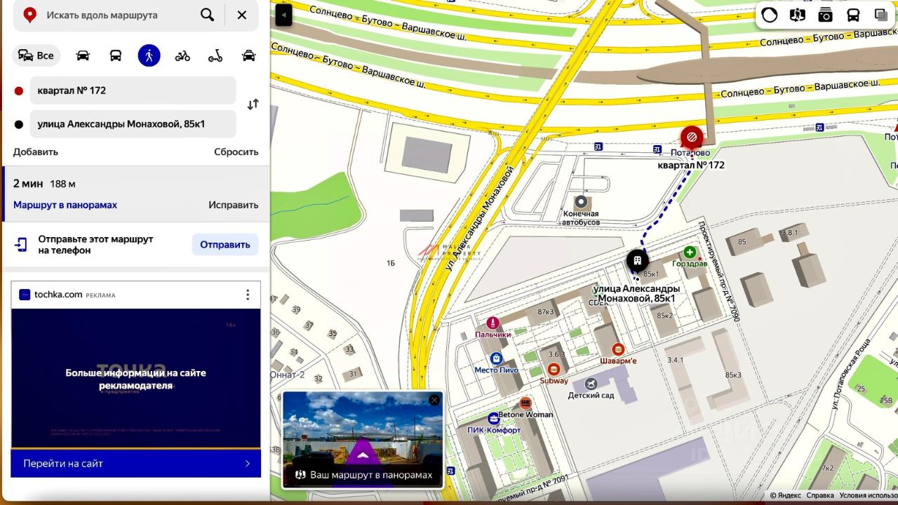This screenshot has width=898, height=505.
Task: Switch to the public transport route mode
Action: click(x=116, y=55)
